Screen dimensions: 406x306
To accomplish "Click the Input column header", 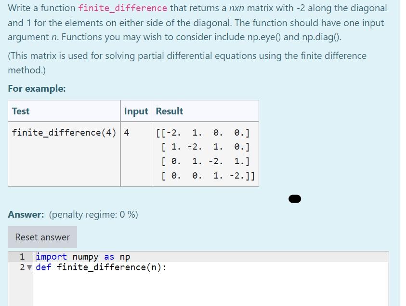I will (136, 111).
